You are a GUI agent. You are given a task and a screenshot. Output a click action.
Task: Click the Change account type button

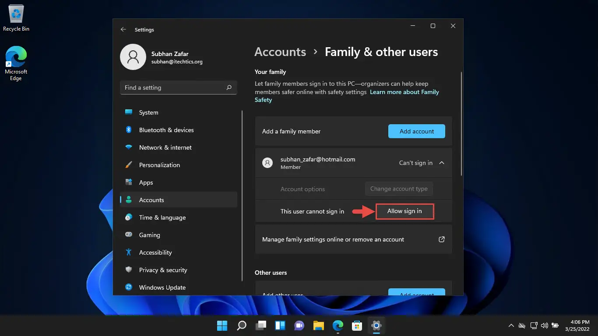click(399, 189)
